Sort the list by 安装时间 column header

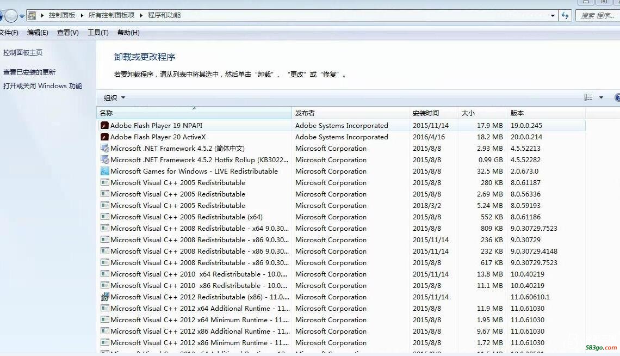pyautogui.click(x=425, y=113)
